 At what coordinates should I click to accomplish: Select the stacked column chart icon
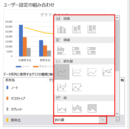[77, 29]
